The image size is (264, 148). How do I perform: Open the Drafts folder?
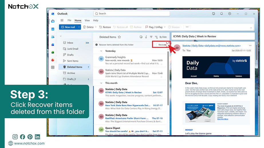click(x=74, y=55)
